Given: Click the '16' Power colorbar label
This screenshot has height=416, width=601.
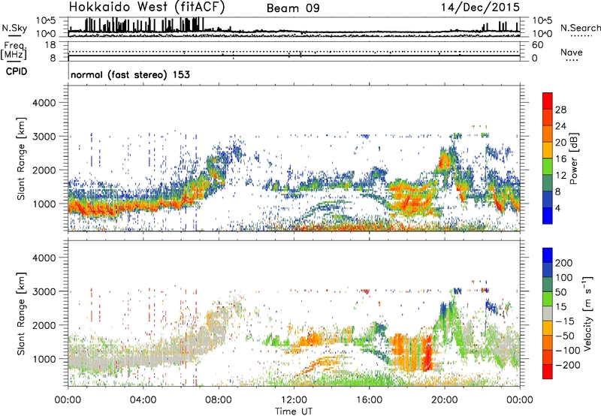Looking at the screenshot, I should point(560,159).
